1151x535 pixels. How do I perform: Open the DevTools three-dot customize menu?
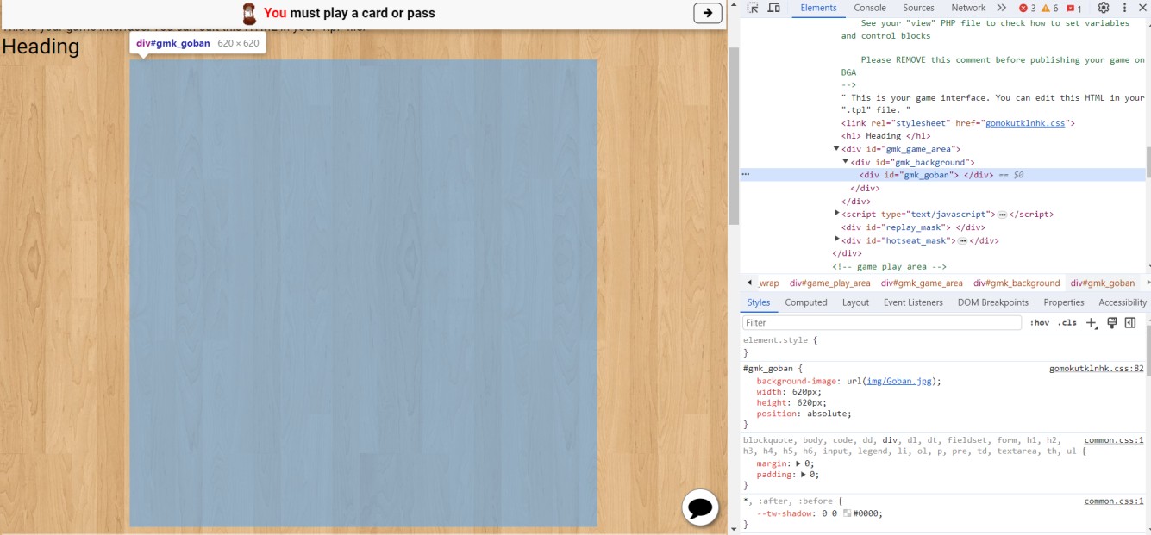coord(1124,8)
